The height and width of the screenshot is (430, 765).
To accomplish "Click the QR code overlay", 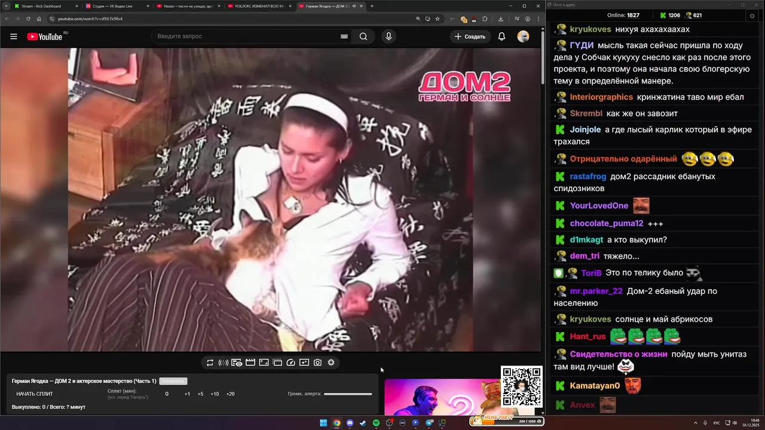I will [x=522, y=386].
